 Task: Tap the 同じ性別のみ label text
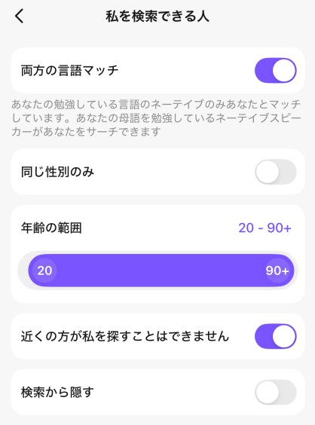[x=57, y=172]
